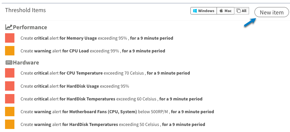The height and width of the screenshot is (132, 290).
Task: Select the Mac filter toggle
Action: [225, 11]
